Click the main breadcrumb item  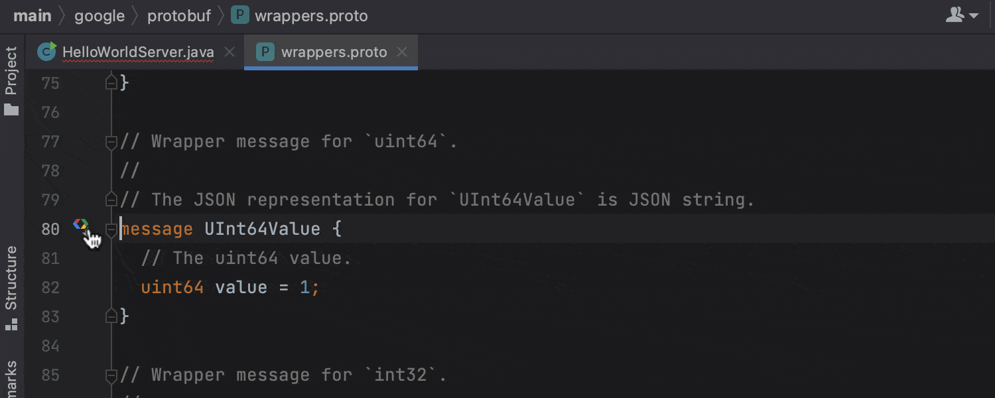point(31,15)
